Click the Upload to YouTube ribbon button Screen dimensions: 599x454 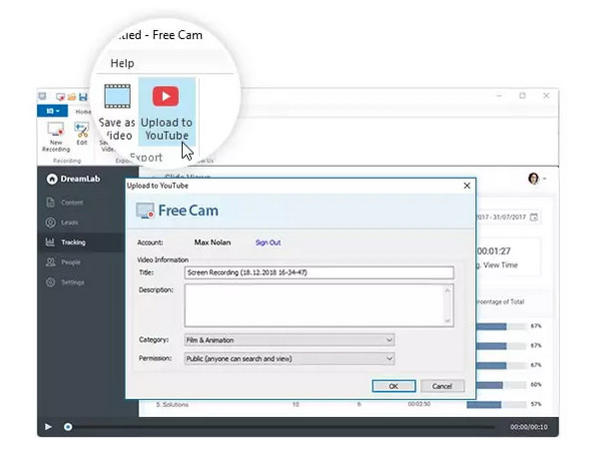click(x=167, y=112)
